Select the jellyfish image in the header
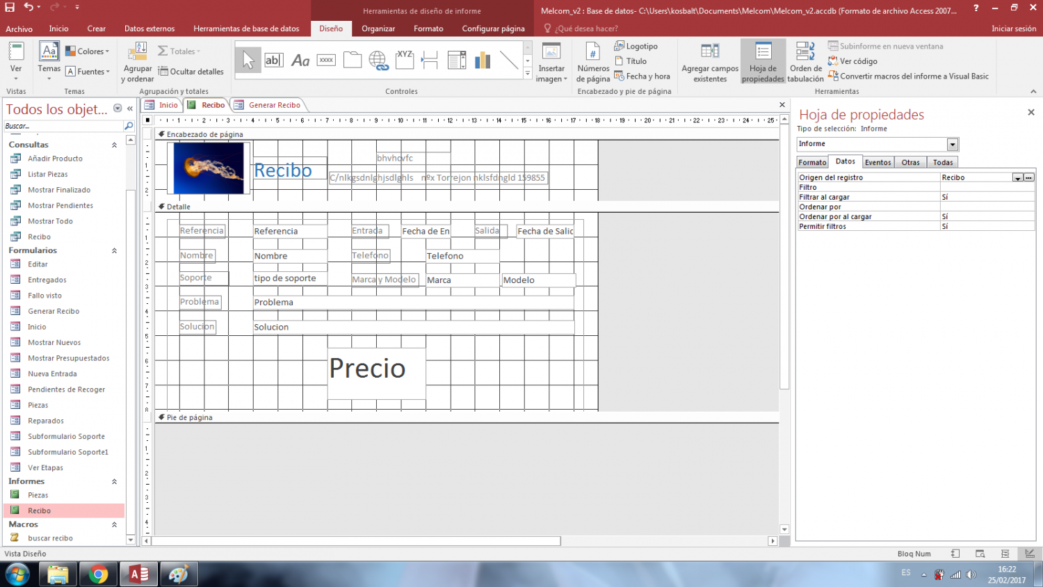Image resolution: width=1043 pixels, height=587 pixels. 209,168
